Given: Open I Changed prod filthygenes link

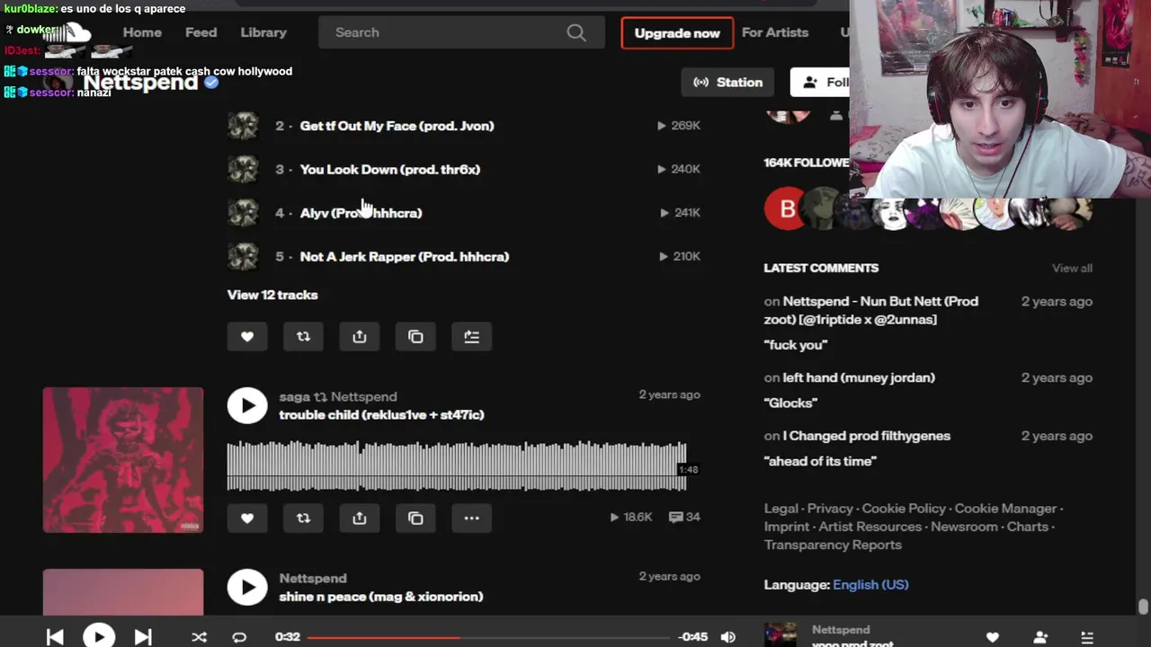Looking at the screenshot, I should point(866,436).
